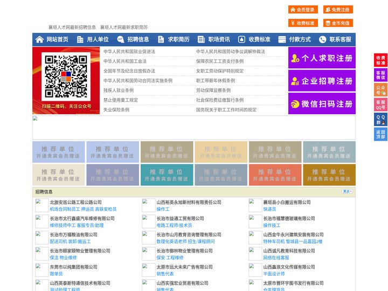Open job 保洁 物业维修

click(64, 258)
